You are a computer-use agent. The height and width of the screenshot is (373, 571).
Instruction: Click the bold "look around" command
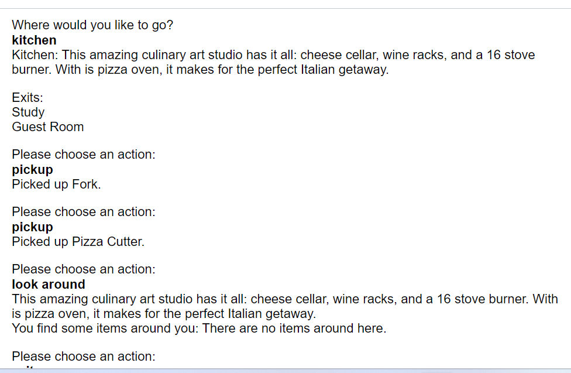49,285
